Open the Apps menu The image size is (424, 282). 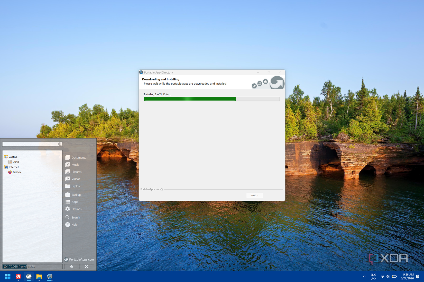pos(72,202)
